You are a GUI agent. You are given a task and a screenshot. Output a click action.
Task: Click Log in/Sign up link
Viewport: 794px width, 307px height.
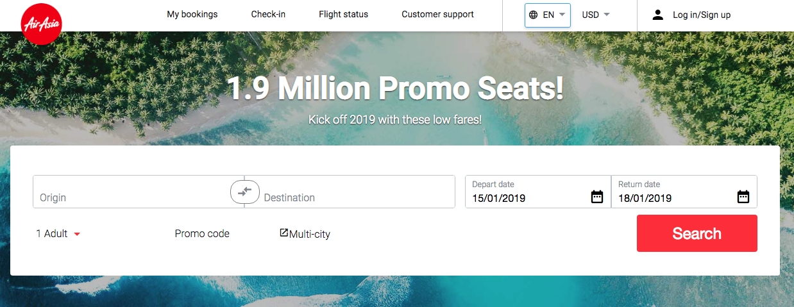[701, 15]
